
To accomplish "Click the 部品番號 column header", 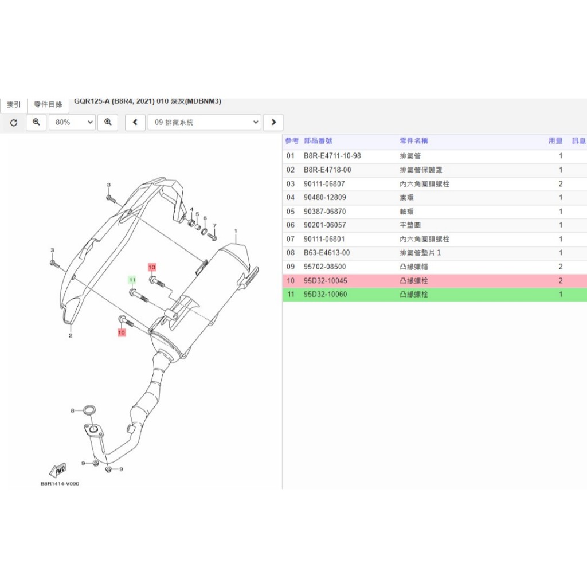I will pos(318,141).
